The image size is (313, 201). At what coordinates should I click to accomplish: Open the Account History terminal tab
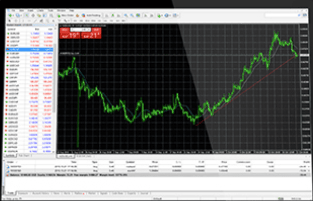pos(41,193)
